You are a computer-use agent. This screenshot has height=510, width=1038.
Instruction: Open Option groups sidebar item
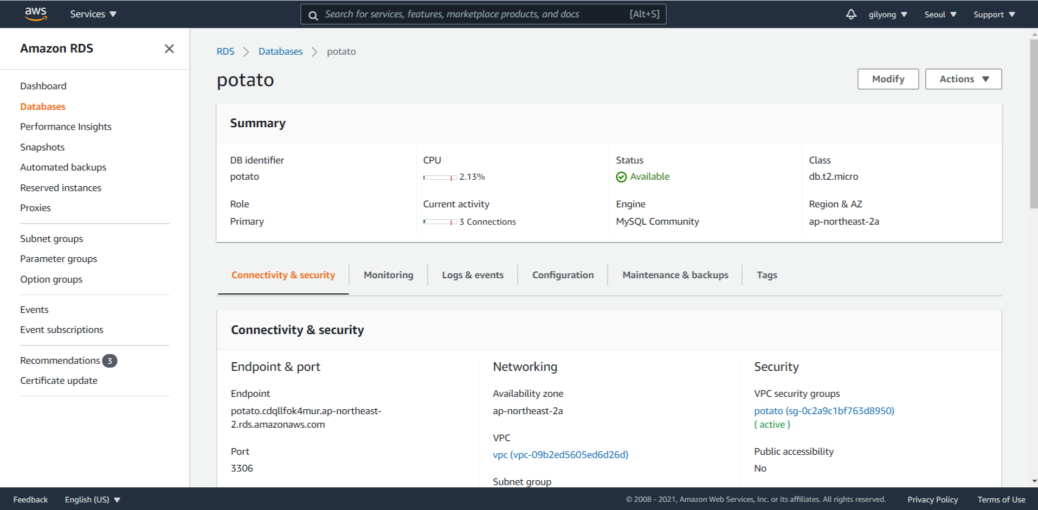[x=51, y=279]
